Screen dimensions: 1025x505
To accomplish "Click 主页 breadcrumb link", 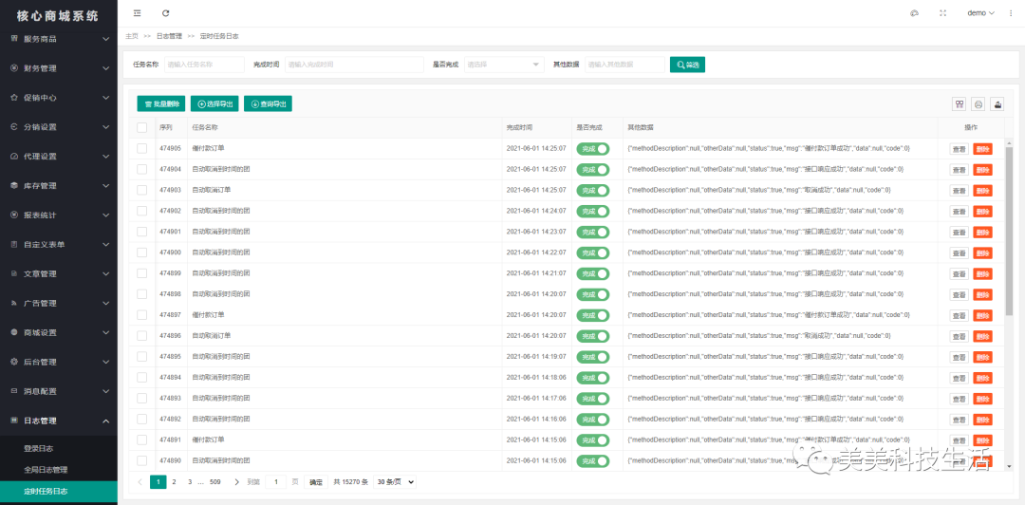I will click(x=131, y=36).
